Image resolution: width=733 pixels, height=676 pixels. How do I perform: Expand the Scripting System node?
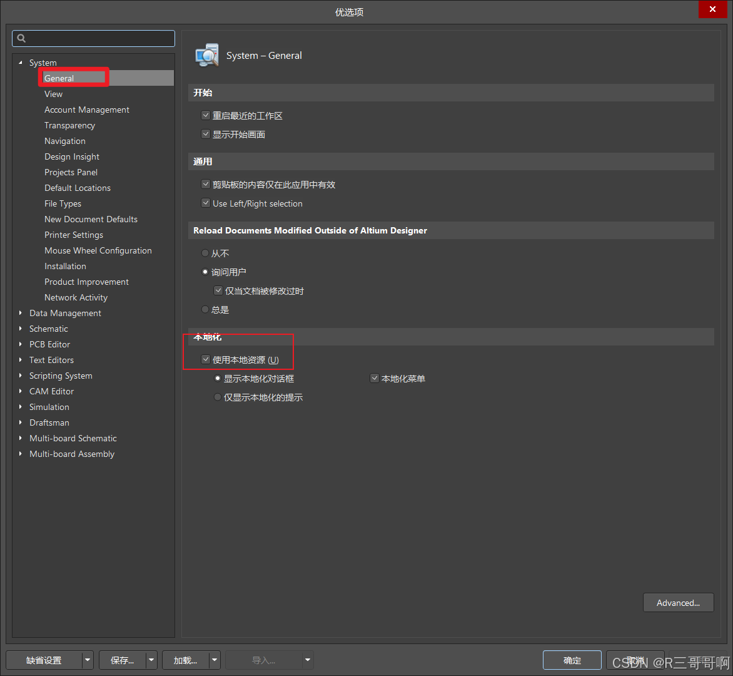pos(20,376)
